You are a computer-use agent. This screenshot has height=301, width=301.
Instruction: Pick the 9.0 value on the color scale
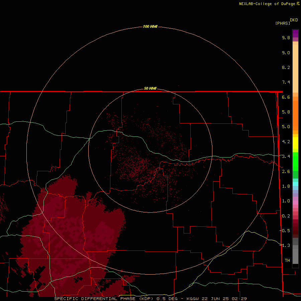click(286, 53)
